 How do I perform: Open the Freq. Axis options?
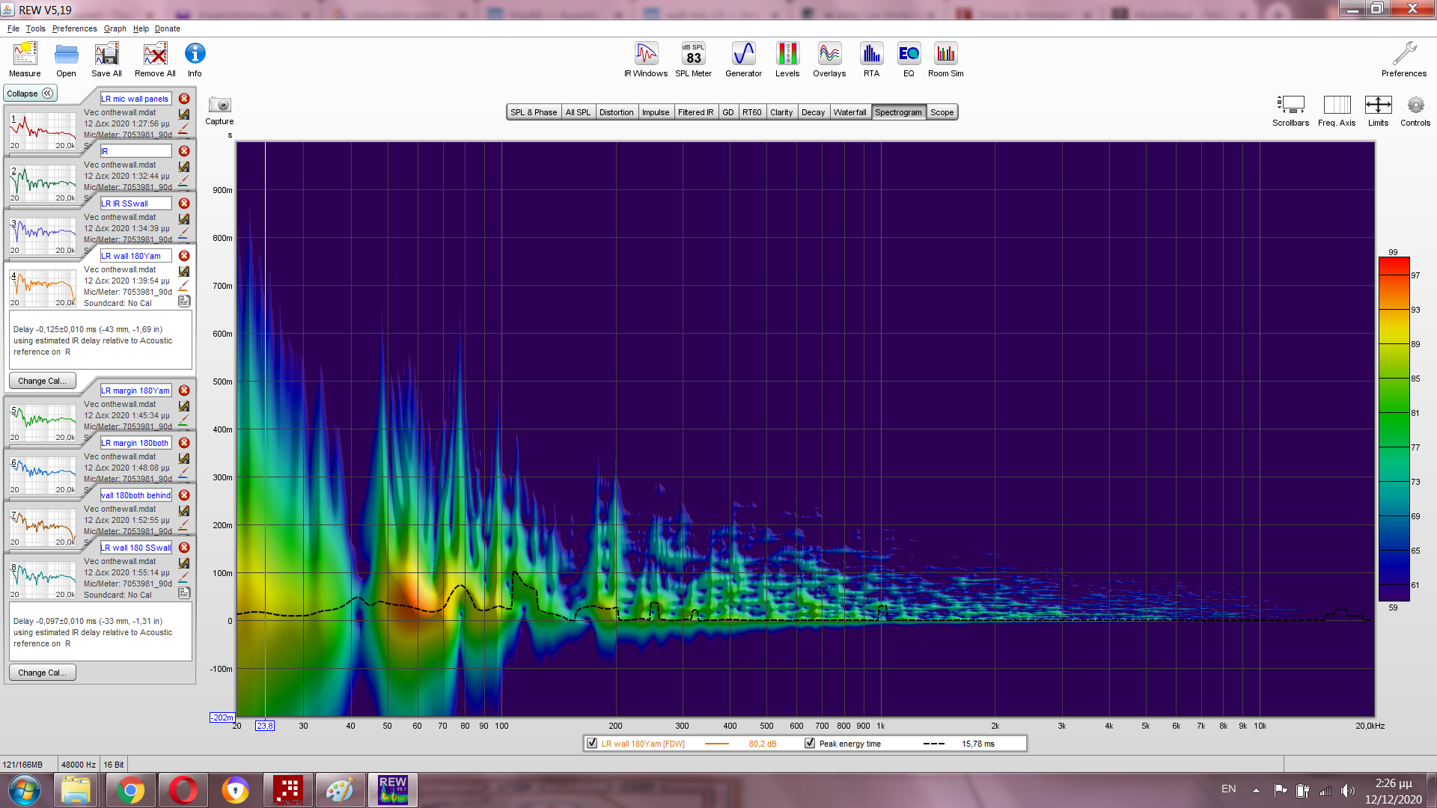pos(1337,105)
